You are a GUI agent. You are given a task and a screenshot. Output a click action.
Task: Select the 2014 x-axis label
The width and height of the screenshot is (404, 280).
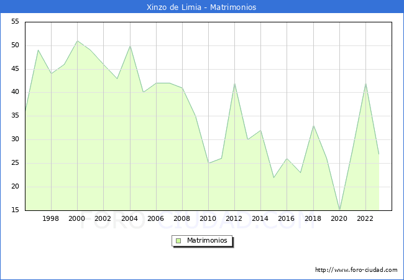pyautogui.click(x=260, y=218)
